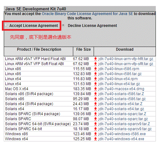The image size is (159, 143).
Task: Click download arrow icon for jdk-7u40-solaris-sparc.tar.gz
Action: (96, 119)
